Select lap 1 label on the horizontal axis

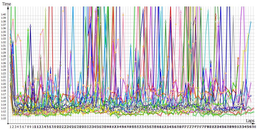pos(10,127)
